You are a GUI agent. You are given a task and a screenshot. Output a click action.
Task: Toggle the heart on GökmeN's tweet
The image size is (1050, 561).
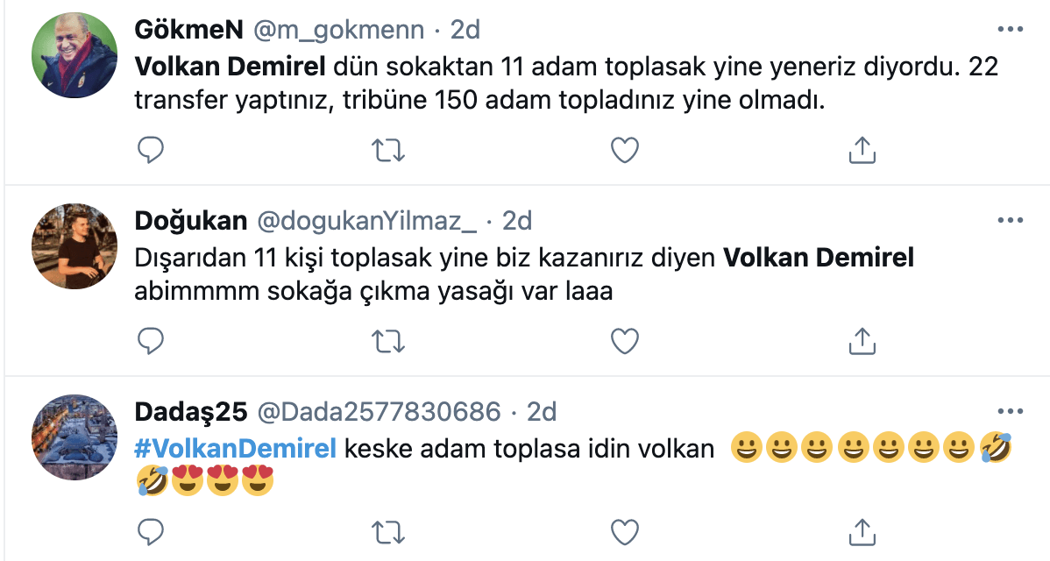tap(624, 150)
